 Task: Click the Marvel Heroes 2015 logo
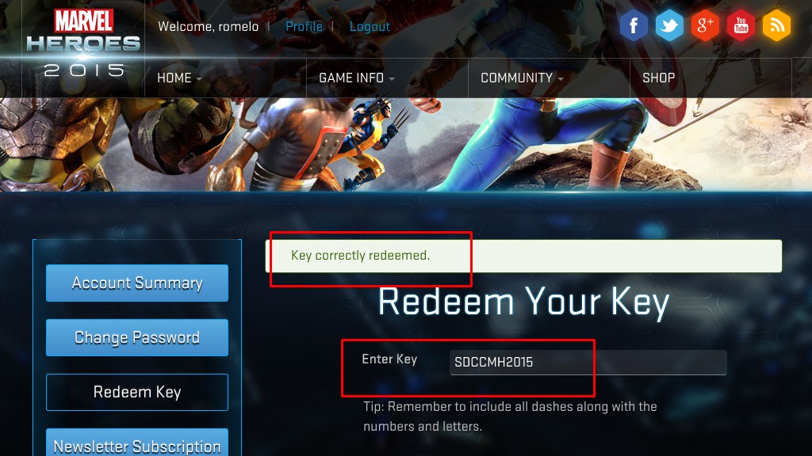(83, 44)
